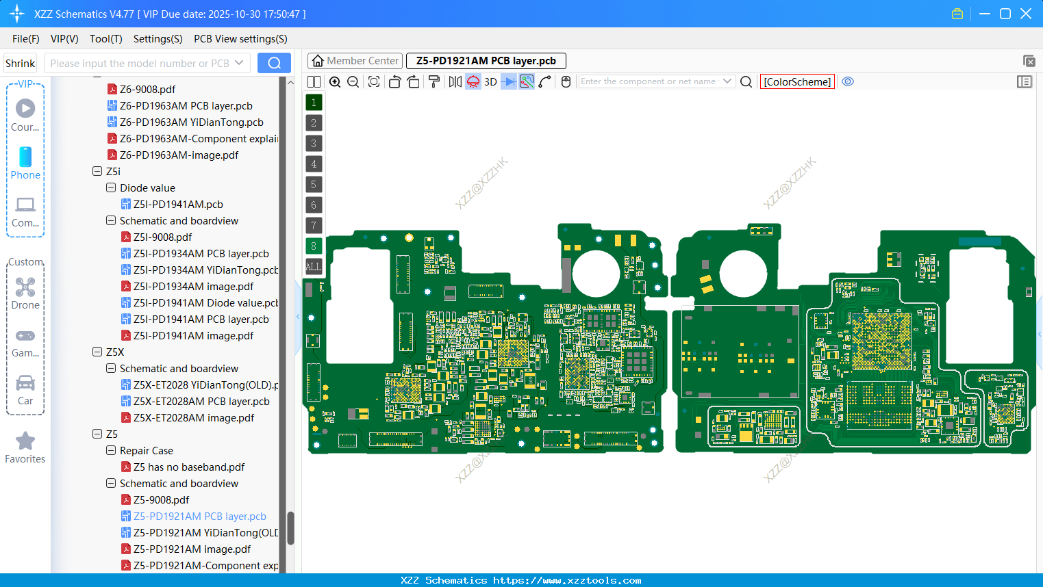This screenshot has height=587, width=1043.
Task: Open the ColorScheme settings
Action: pyautogui.click(x=797, y=81)
